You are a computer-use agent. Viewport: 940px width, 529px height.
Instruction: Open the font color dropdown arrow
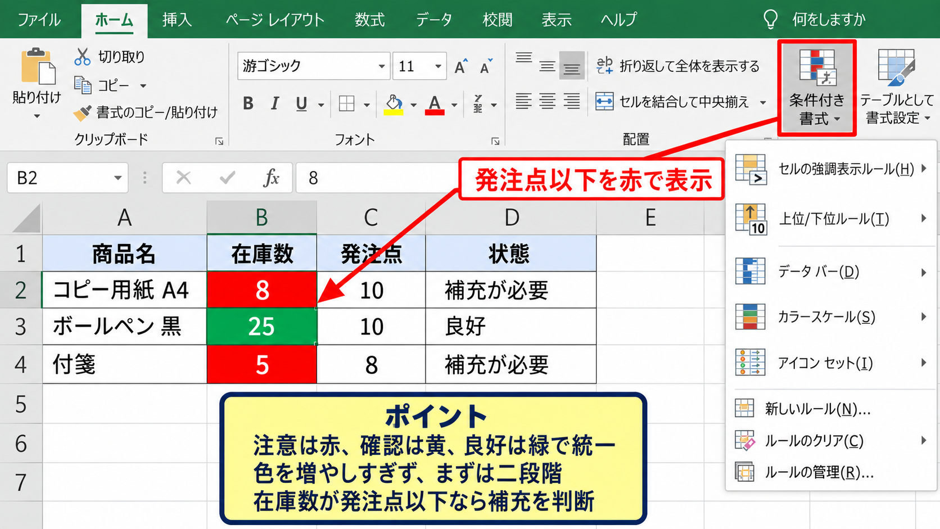coord(454,105)
